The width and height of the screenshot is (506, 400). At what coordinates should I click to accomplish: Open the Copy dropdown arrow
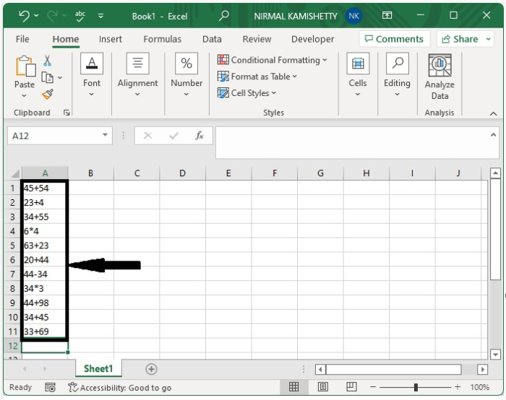point(60,78)
